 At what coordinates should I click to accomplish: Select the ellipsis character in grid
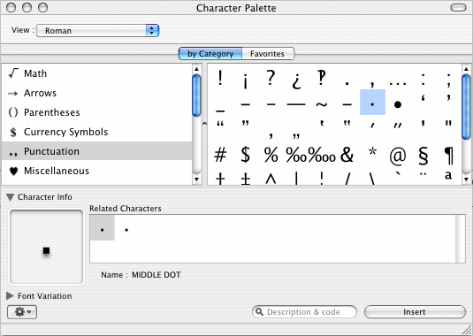coord(398,83)
